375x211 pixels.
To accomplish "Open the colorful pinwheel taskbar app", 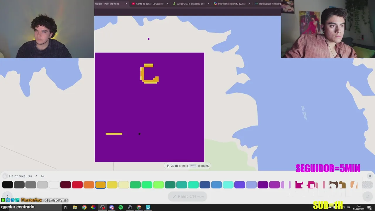I will click(x=93, y=207).
